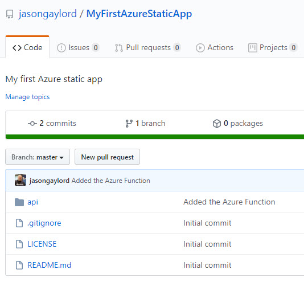Click the Pull requests merge icon
Image resolution: width=304 pixels, height=282 pixels.
pyautogui.click(x=118, y=48)
